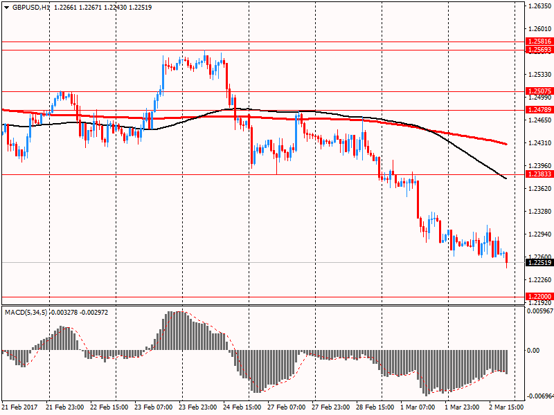This screenshot has width=554, height=415.
Task: Select the MACD values -0.003278 -0.002972
Action: tap(79, 313)
